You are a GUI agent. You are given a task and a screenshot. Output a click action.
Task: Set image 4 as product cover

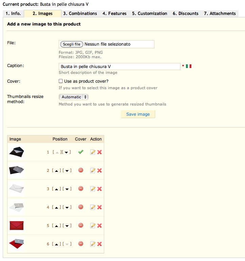point(81,207)
